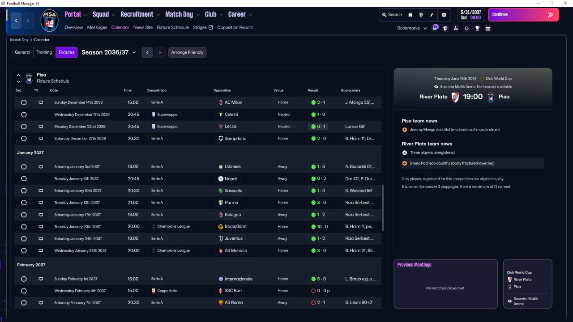Open the Search box

(392, 15)
